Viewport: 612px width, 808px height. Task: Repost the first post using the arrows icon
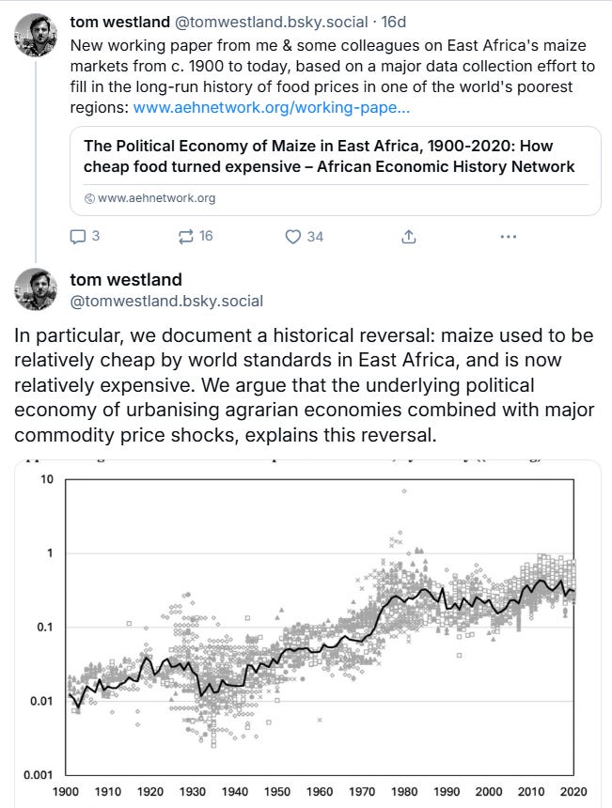pos(184,236)
